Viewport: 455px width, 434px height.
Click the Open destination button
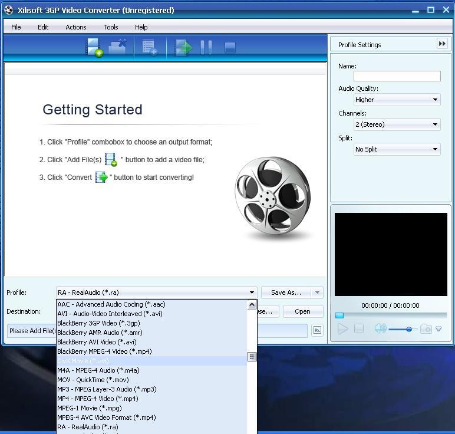coord(303,311)
